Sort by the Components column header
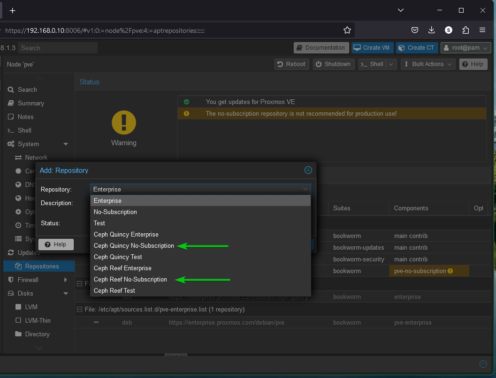 pos(429,208)
